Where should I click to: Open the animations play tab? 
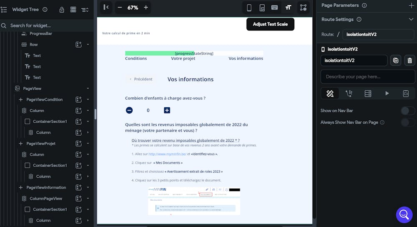click(x=387, y=93)
